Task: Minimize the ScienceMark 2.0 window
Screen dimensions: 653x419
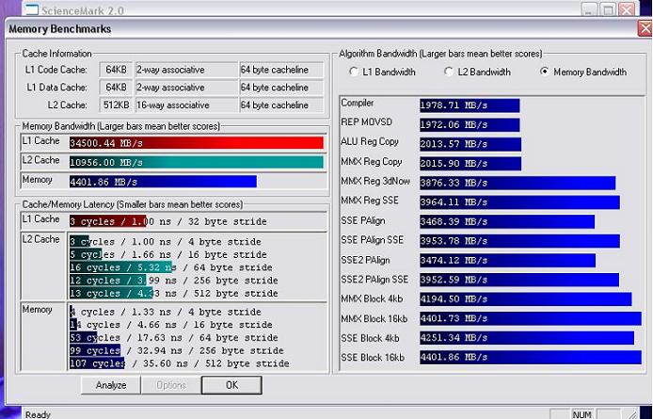Action: tap(589, 9)
